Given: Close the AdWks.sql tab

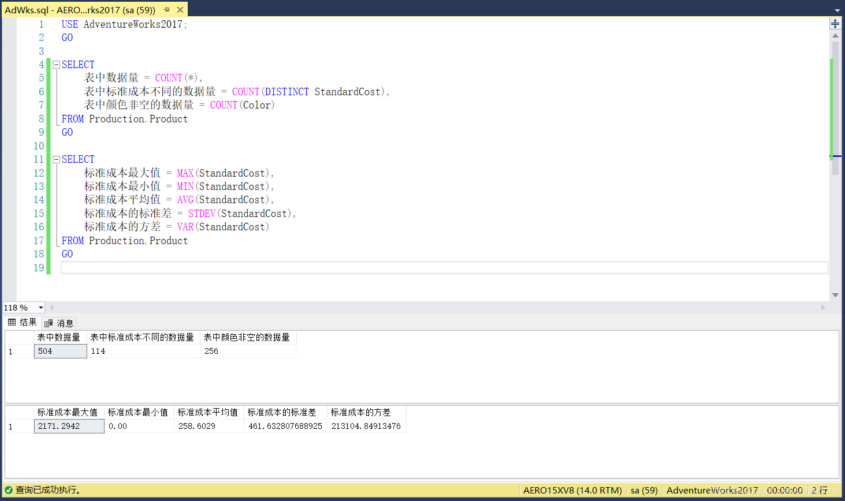Looking at the screenshot, I should point(180,10).
